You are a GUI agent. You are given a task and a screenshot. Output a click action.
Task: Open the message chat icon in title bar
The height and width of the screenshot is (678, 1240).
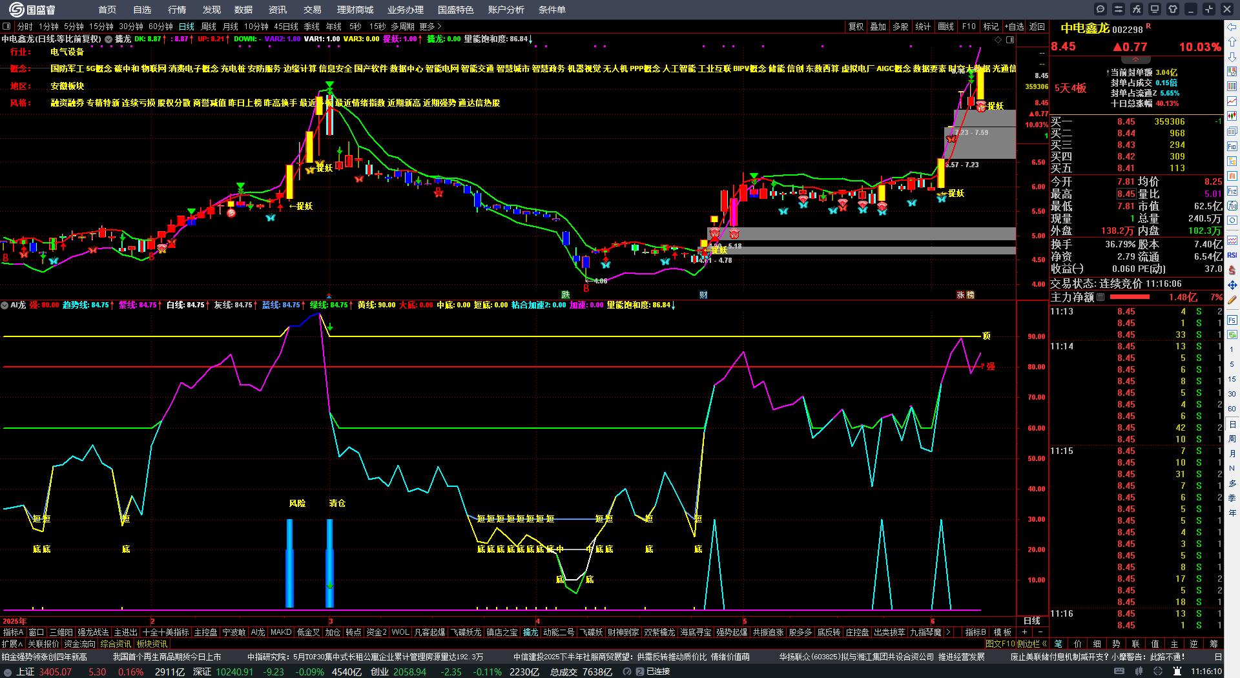(1100, 9)
